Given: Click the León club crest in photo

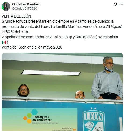Looking at the screenshot, I should coord(94,120).
